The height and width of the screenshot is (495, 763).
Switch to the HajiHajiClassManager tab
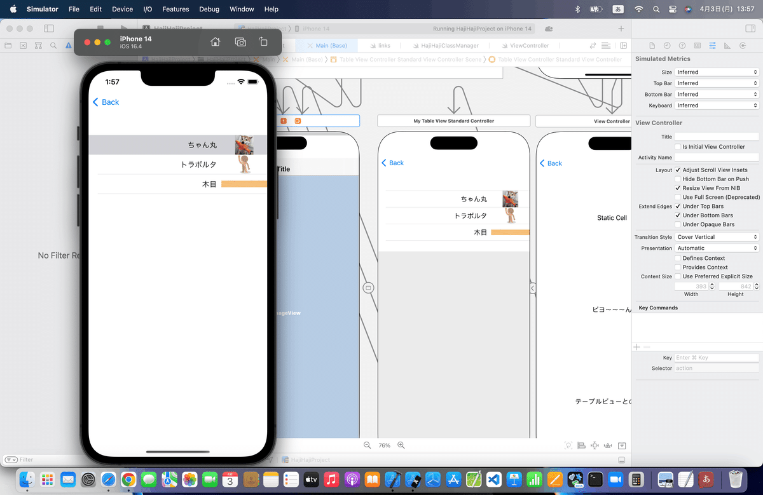click(445, 46)
